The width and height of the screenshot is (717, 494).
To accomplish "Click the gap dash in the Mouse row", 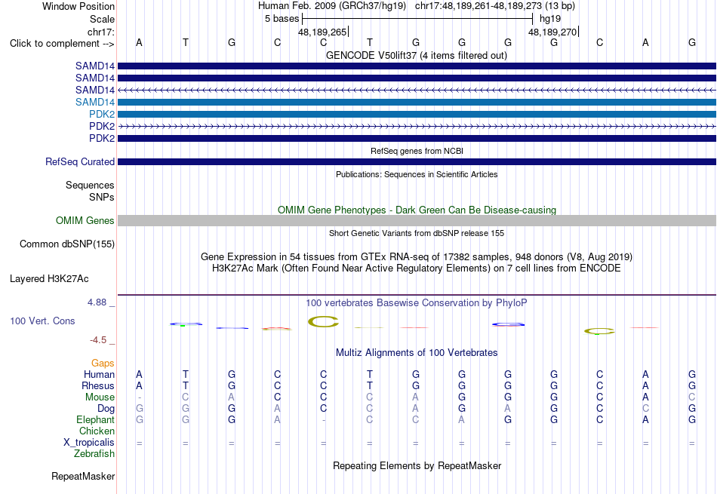I will pyautogui.click(x=140, y=397).
